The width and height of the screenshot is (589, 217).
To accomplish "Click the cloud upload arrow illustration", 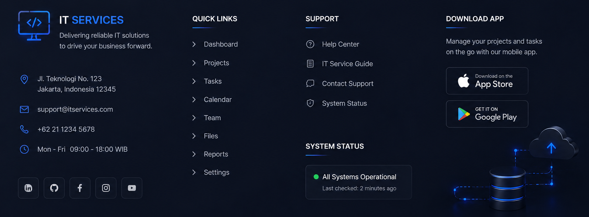I will tap(553, 143).
